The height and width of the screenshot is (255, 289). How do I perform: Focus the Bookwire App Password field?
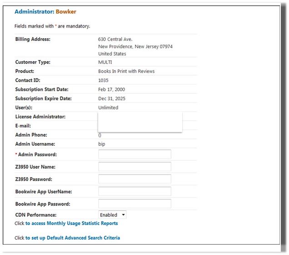(135, 204)
